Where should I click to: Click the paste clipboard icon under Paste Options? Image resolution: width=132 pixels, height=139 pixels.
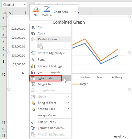tap(40, 46)
